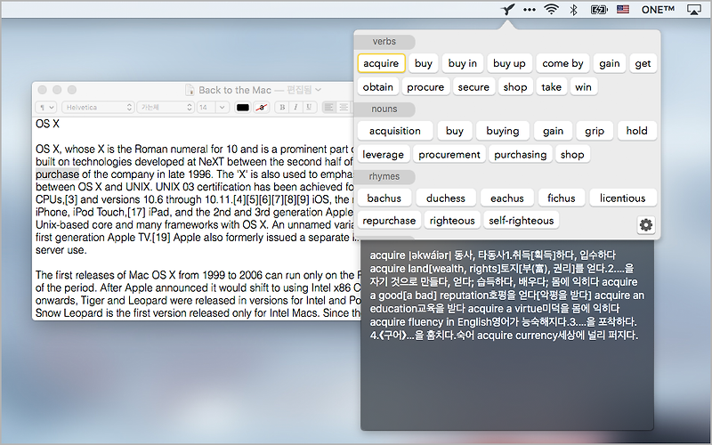Click the highlighted word 'purchase' in TextEdit
The image size is (712, 445).
pos(57,174)
